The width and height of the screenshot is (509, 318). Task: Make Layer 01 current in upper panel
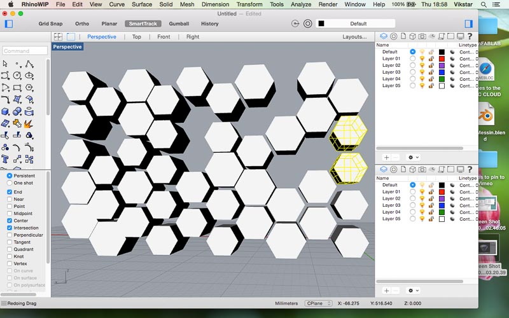pyautogui.click(x=412, y=59)
